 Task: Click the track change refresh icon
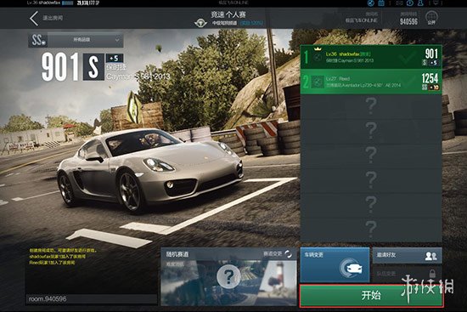pos(289,254)
